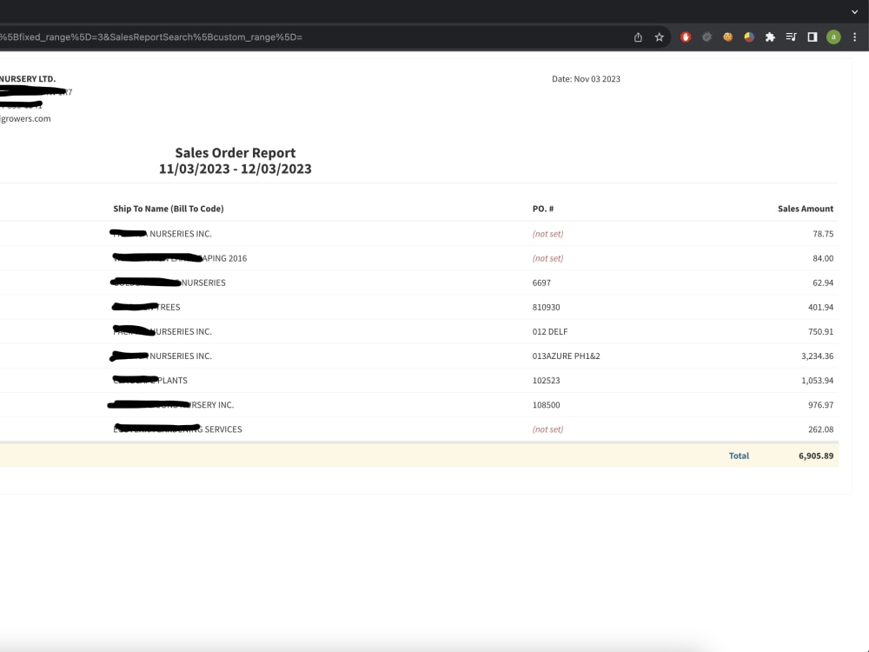
Task: Click sales amount 750.91
Action: click(821, 331)
